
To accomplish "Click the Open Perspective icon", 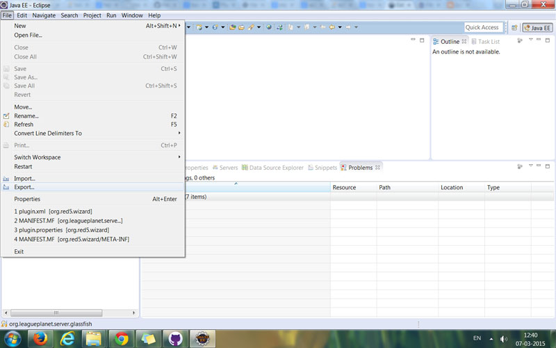I will click(514, 27).
